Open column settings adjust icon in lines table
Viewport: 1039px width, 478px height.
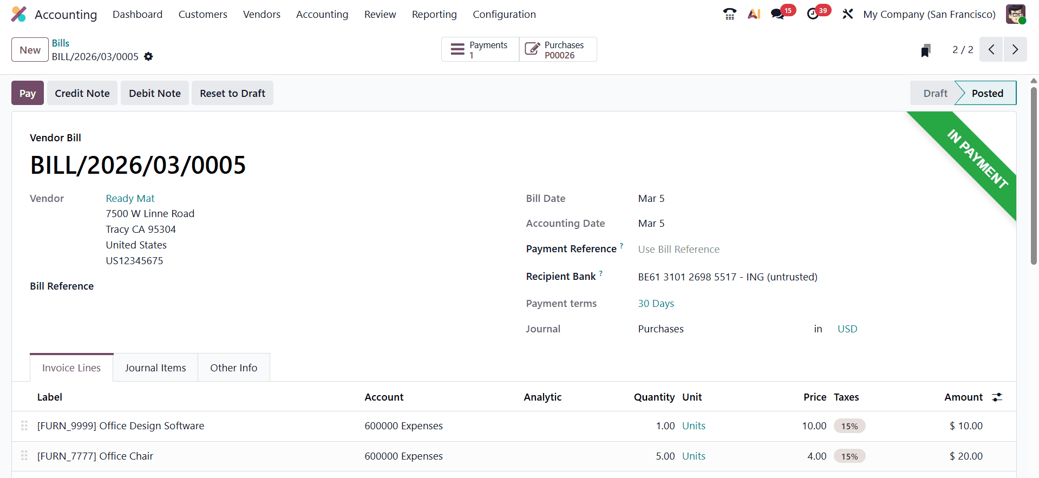[997, 397]
